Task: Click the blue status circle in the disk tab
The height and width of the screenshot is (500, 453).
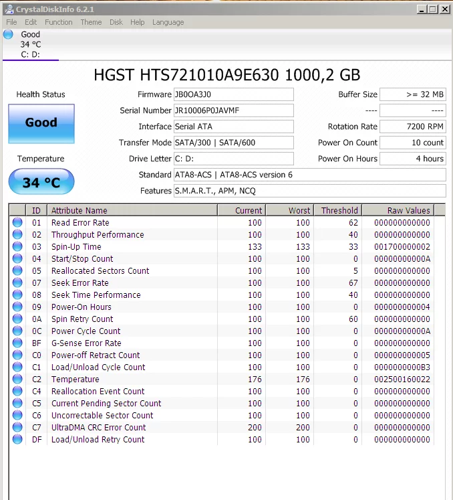Action: pyautogui.click(x=8, y=34)
